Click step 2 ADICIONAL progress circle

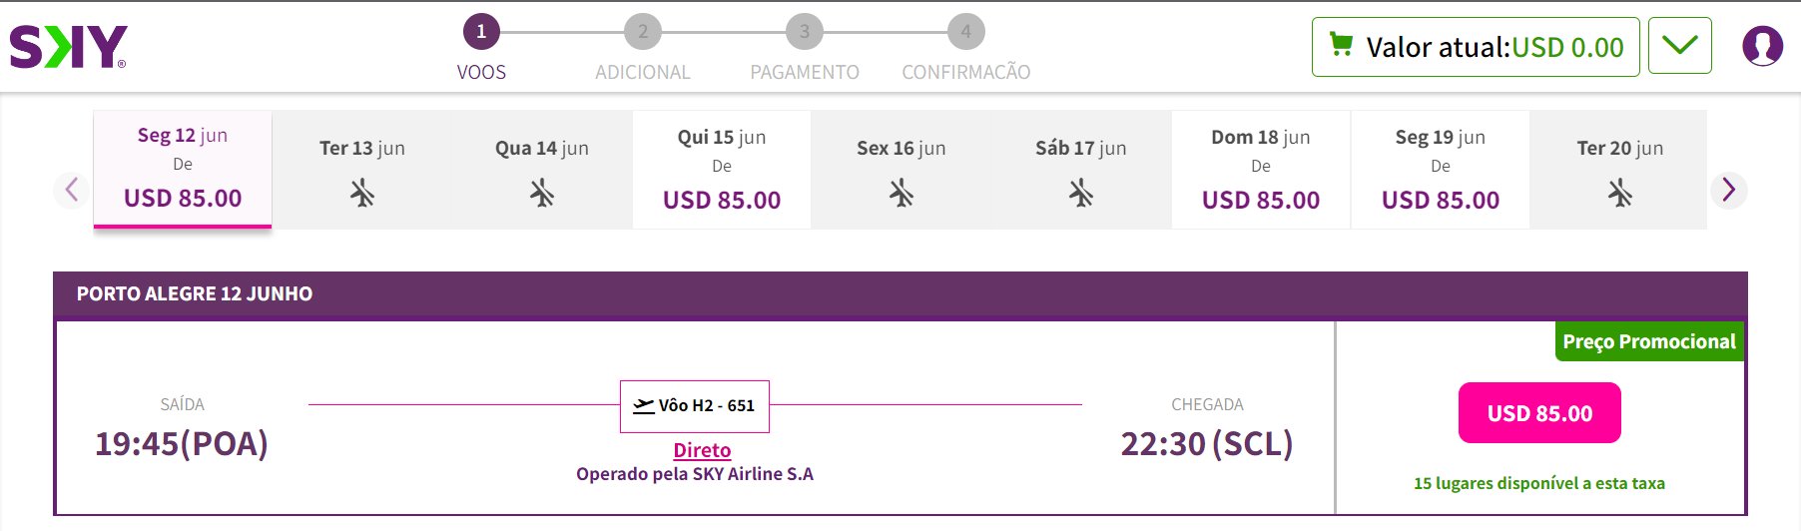click(x=643, y=32)
